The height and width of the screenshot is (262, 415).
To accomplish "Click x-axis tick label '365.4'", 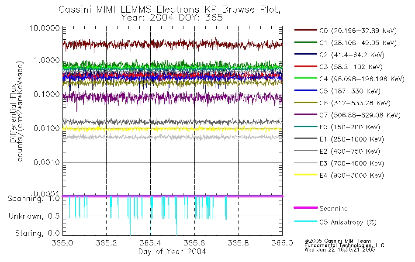I will (150, 243).
